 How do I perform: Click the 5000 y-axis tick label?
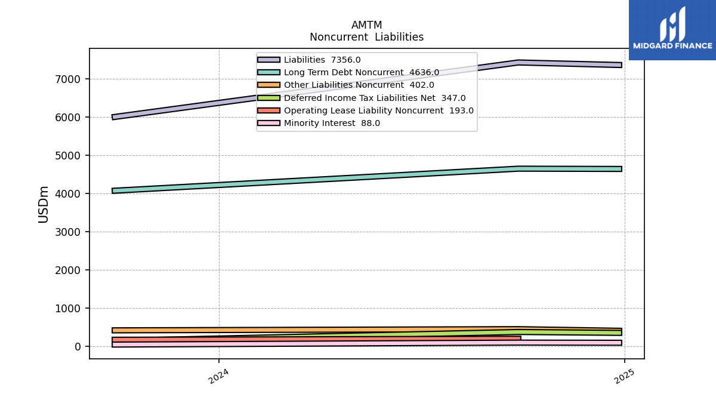[x=69, y=155]
